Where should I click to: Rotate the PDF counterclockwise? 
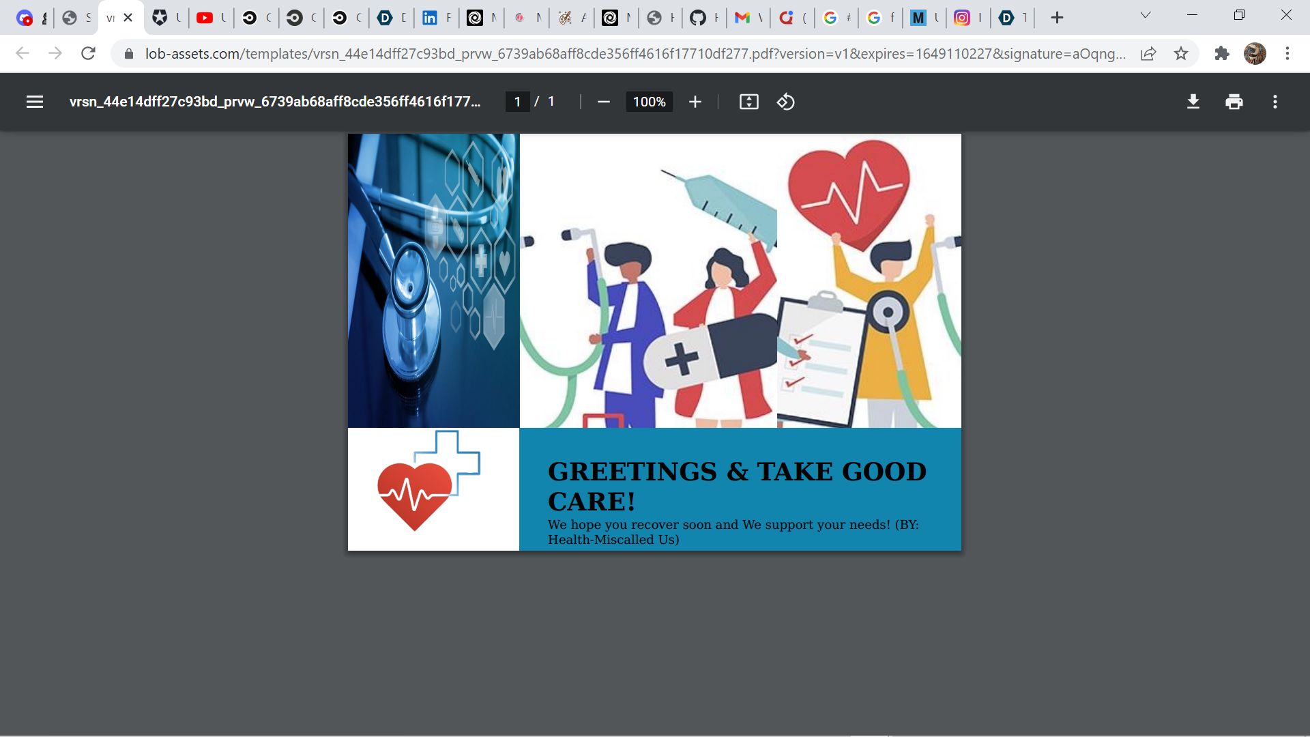click(x=785, y=102)
